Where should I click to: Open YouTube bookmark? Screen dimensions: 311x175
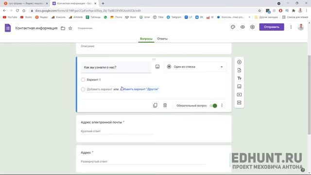click(10, 17)
